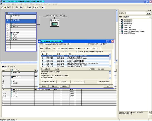Screen dimensions: 152x121
Task: Click the search upward catalog button
Action: click(148, 13)
